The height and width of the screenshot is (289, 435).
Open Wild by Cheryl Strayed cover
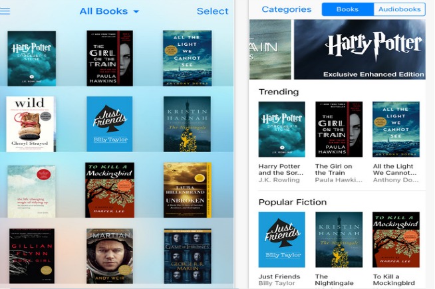click(31, 124)
